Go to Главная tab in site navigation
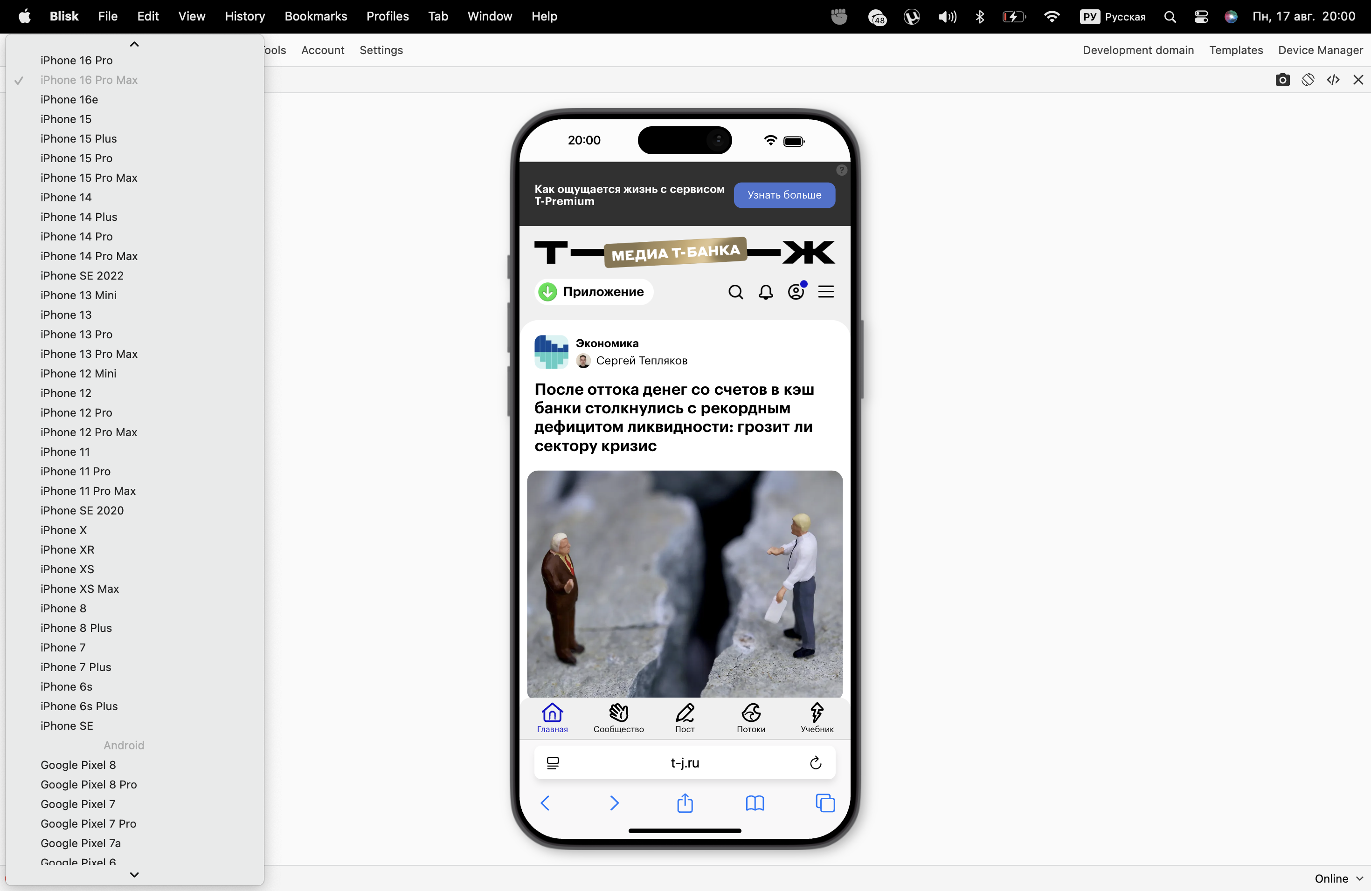Viewport: 1371px width, 891px height. pyautogui.click(x=553, y=718)
